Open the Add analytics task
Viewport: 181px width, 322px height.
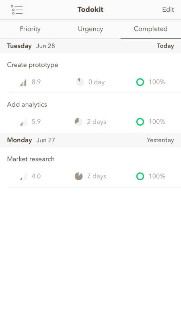pos(90,113)
